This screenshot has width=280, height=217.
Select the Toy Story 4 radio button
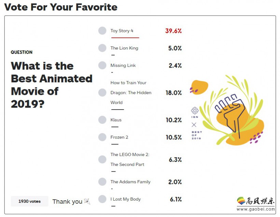coord(102,31)
